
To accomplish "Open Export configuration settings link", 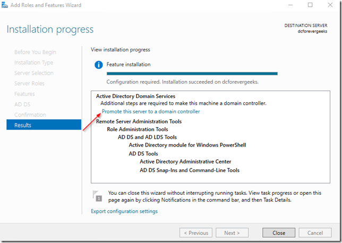I will (x=124, y=211).
